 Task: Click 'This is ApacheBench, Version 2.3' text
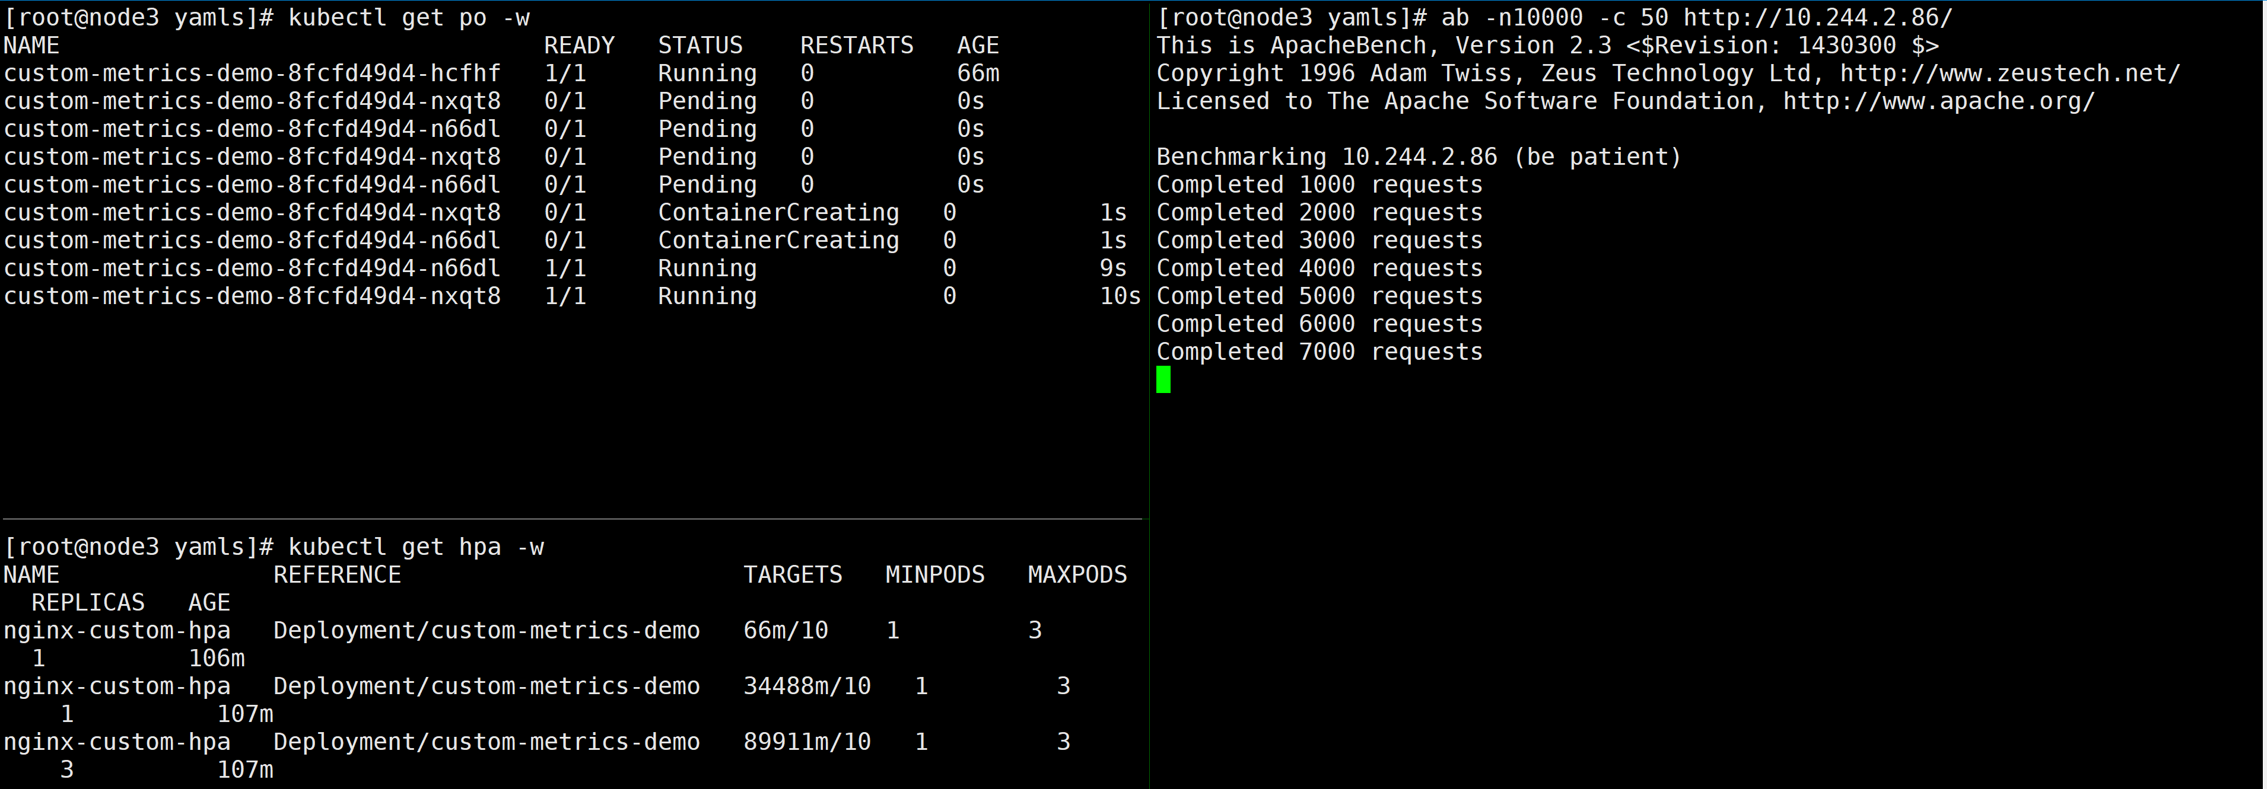click(x=1384, y=46)
